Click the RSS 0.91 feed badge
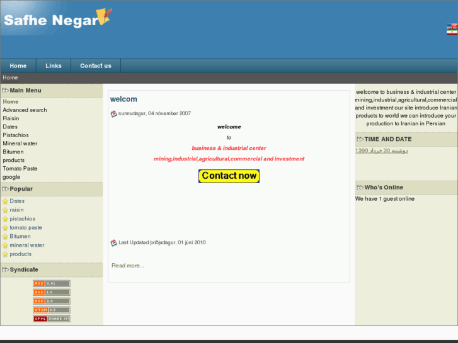This screenshot has height=343, width=458. coord(52,283)
